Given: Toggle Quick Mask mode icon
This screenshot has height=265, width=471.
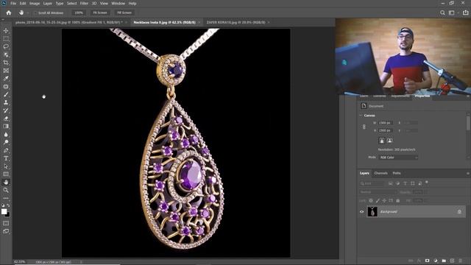Looking at the screenshot, I should click(x=6, y=223).
